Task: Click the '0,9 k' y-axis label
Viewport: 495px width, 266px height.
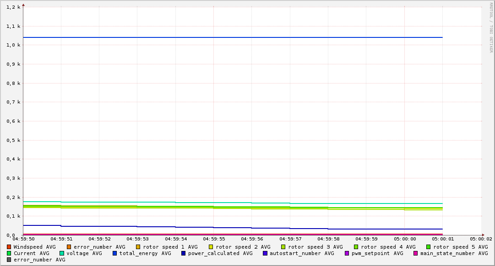Action: point(13,64)
